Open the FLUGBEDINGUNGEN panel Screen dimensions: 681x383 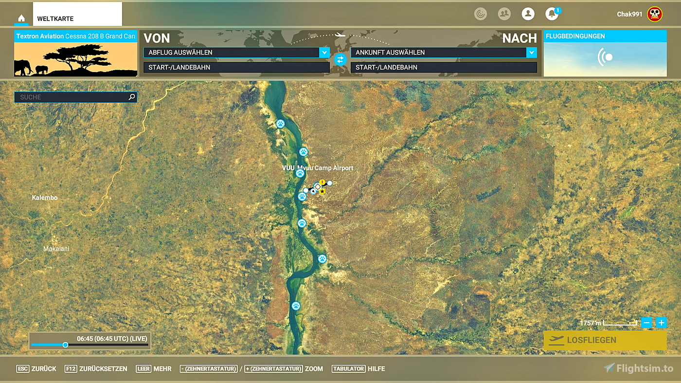(605, 54)
